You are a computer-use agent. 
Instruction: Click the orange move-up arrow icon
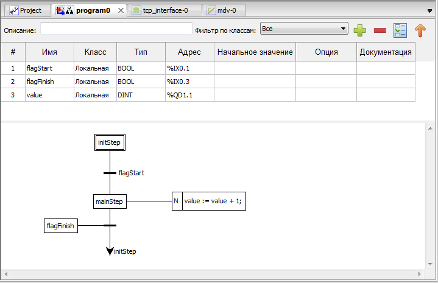coord(420,30)
